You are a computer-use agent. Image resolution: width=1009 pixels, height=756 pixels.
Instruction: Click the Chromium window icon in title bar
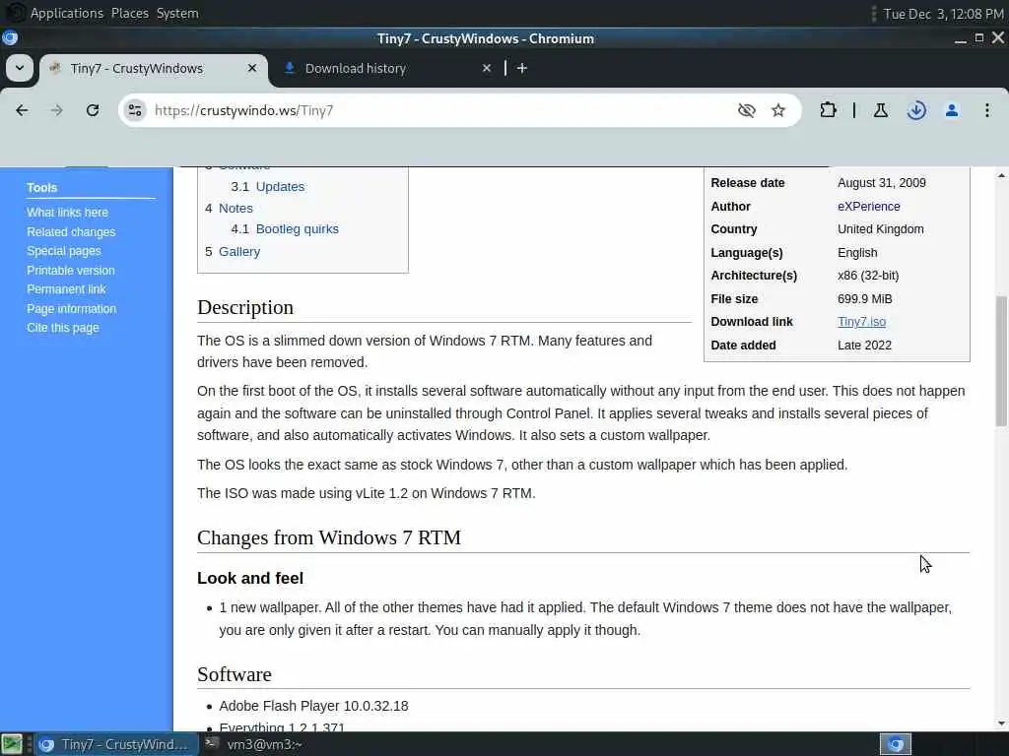pos(10,38)
